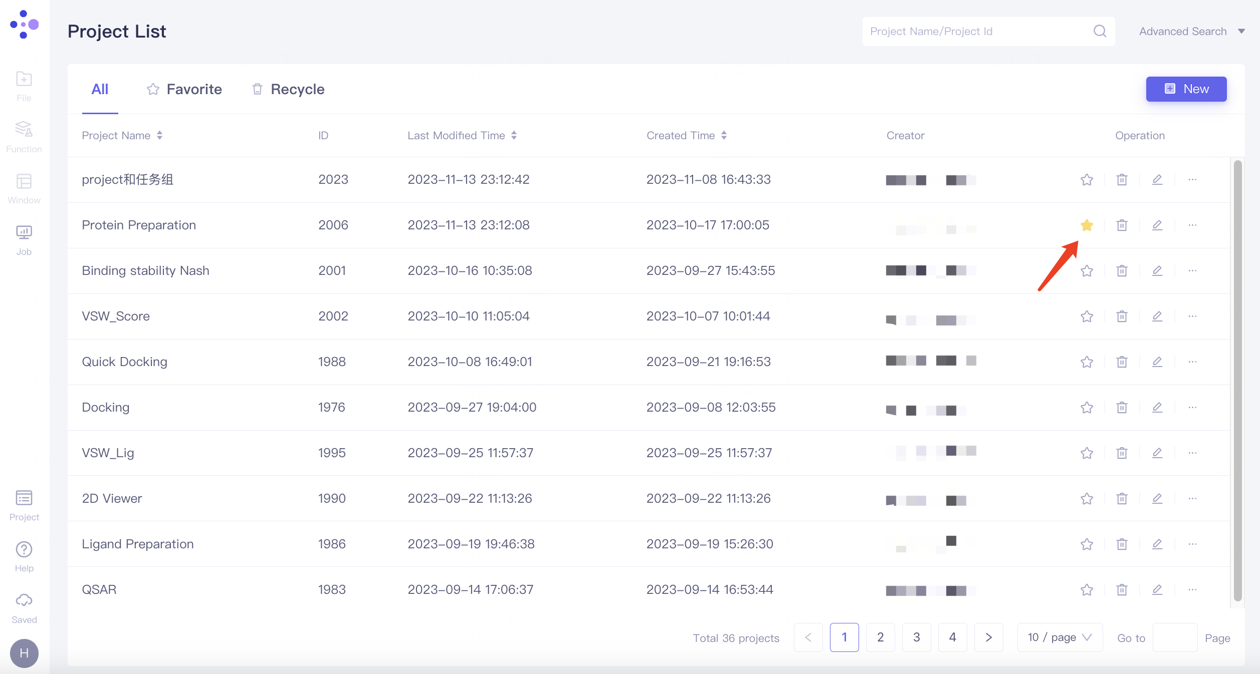This screenshot has height=674, width=1260.
Task: Click the New project button
Action: click(x=1186, y=89)
